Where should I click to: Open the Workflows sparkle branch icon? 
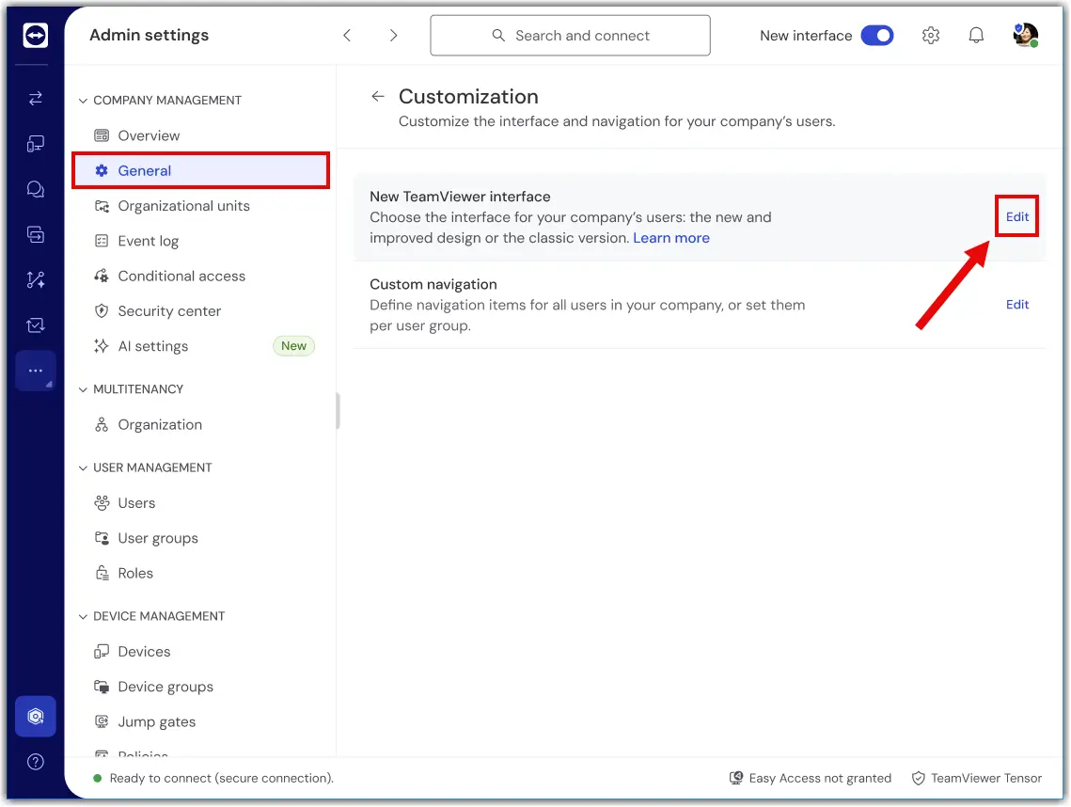[x=36, y=279]
